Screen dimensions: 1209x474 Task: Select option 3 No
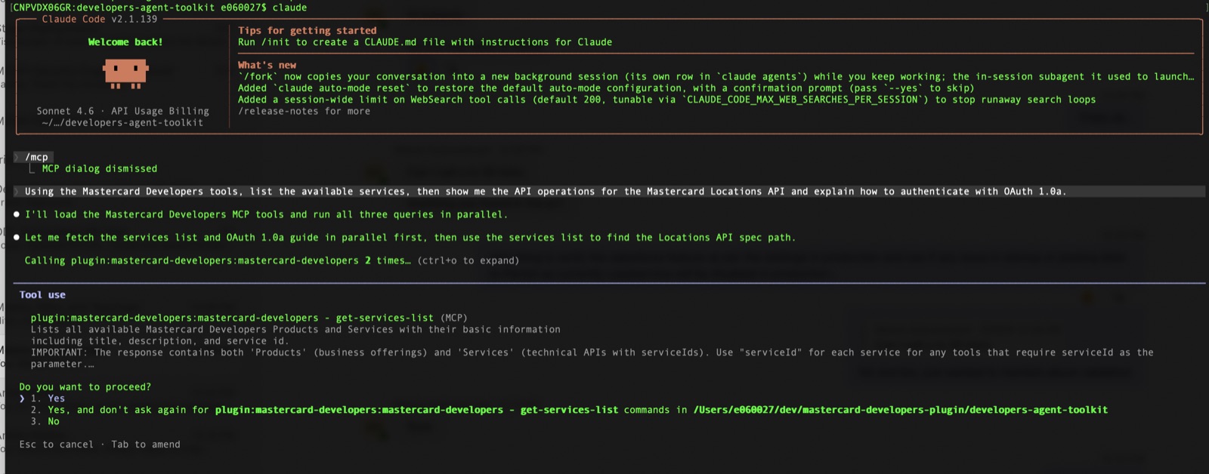pyautogui.click(x=45, y=421)
